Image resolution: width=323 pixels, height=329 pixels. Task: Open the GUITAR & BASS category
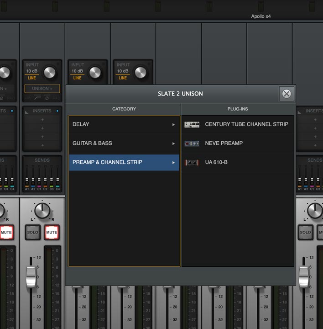[124, 143]
